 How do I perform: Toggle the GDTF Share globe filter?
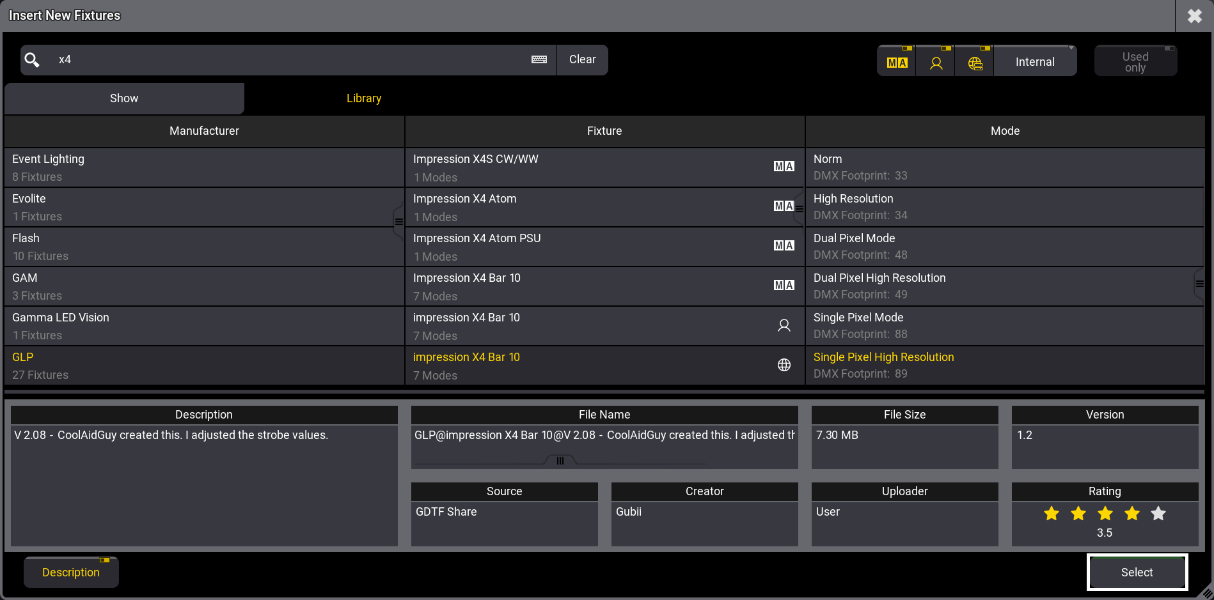(975, 62)
